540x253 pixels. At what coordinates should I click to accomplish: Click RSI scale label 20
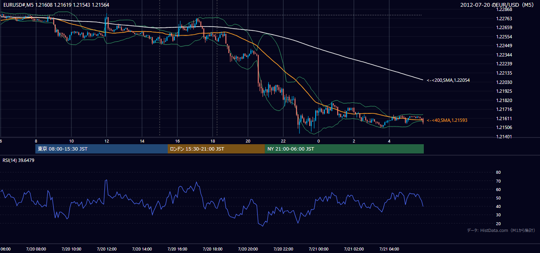(498, 223)
